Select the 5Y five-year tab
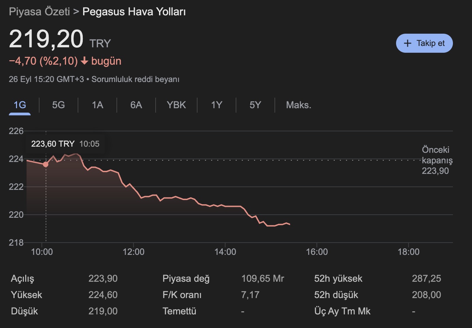The width and height of the screenshot is (472, 328). pyautogui.click(x=255, y=105)
